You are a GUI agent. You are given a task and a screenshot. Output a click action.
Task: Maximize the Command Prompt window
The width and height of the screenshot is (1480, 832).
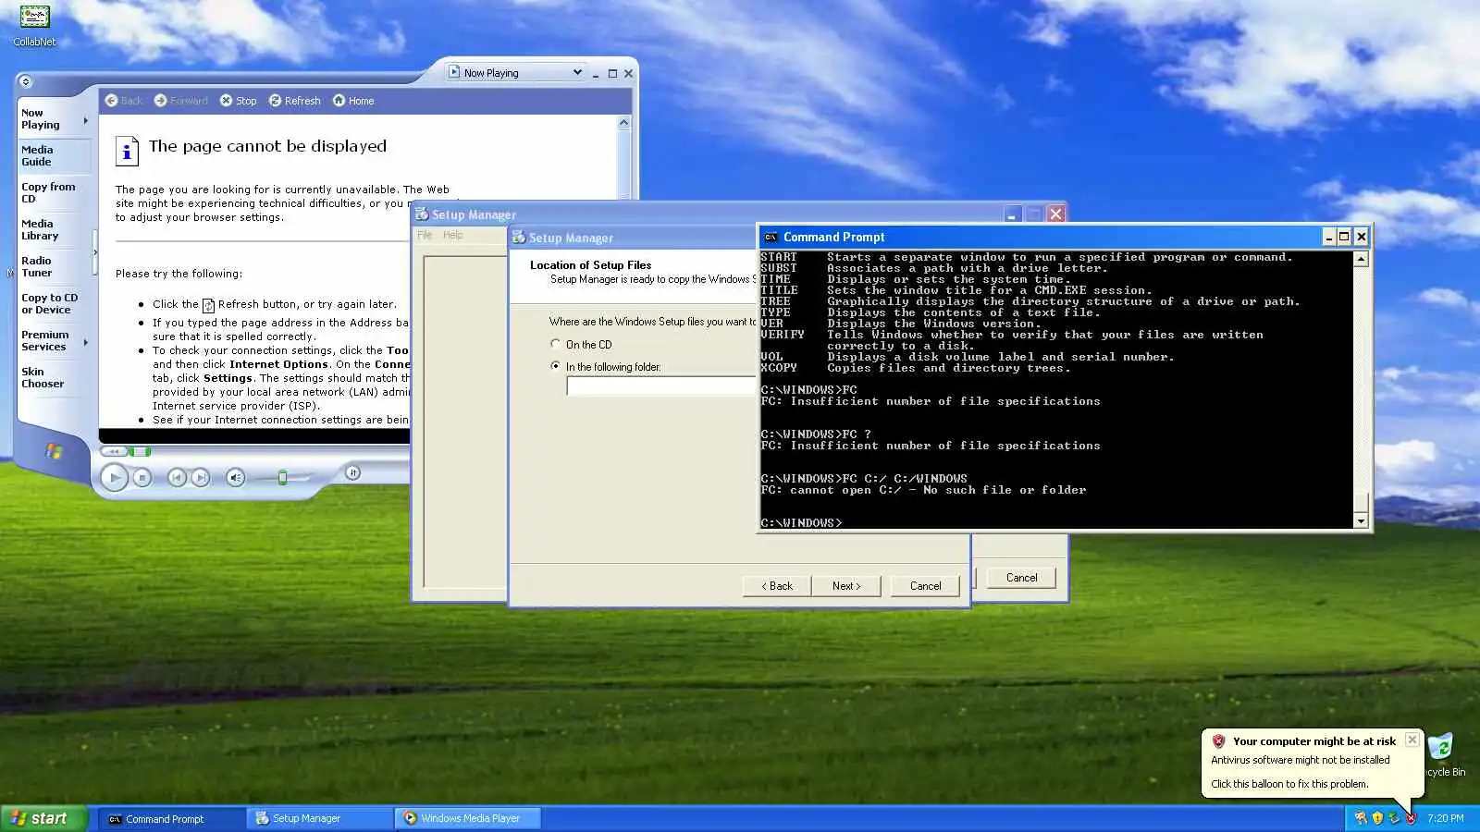click(1344, 237)
